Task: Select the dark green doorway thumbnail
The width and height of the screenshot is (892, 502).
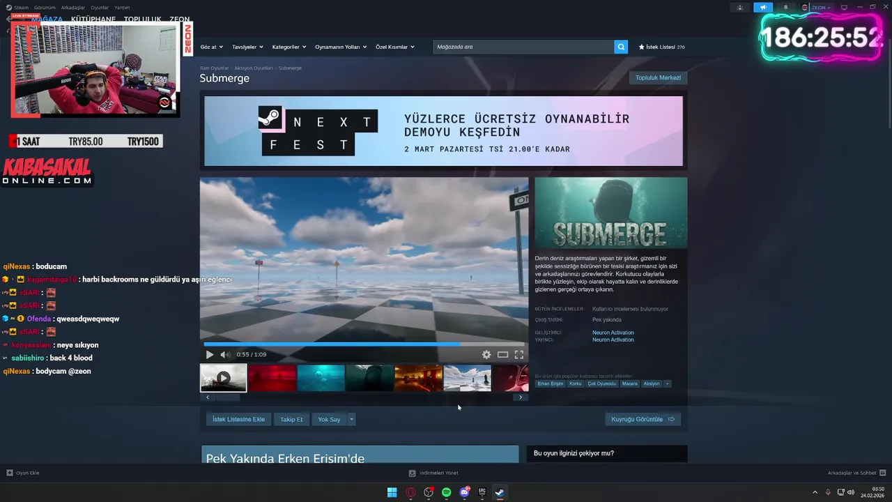Action: coord(370,378)
